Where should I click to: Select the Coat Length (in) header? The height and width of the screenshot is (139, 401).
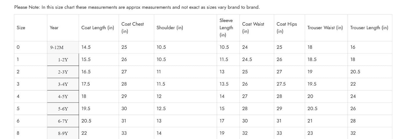98,28
